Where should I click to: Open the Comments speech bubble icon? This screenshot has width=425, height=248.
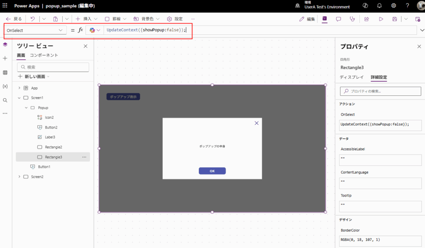(x=338, y=19)
